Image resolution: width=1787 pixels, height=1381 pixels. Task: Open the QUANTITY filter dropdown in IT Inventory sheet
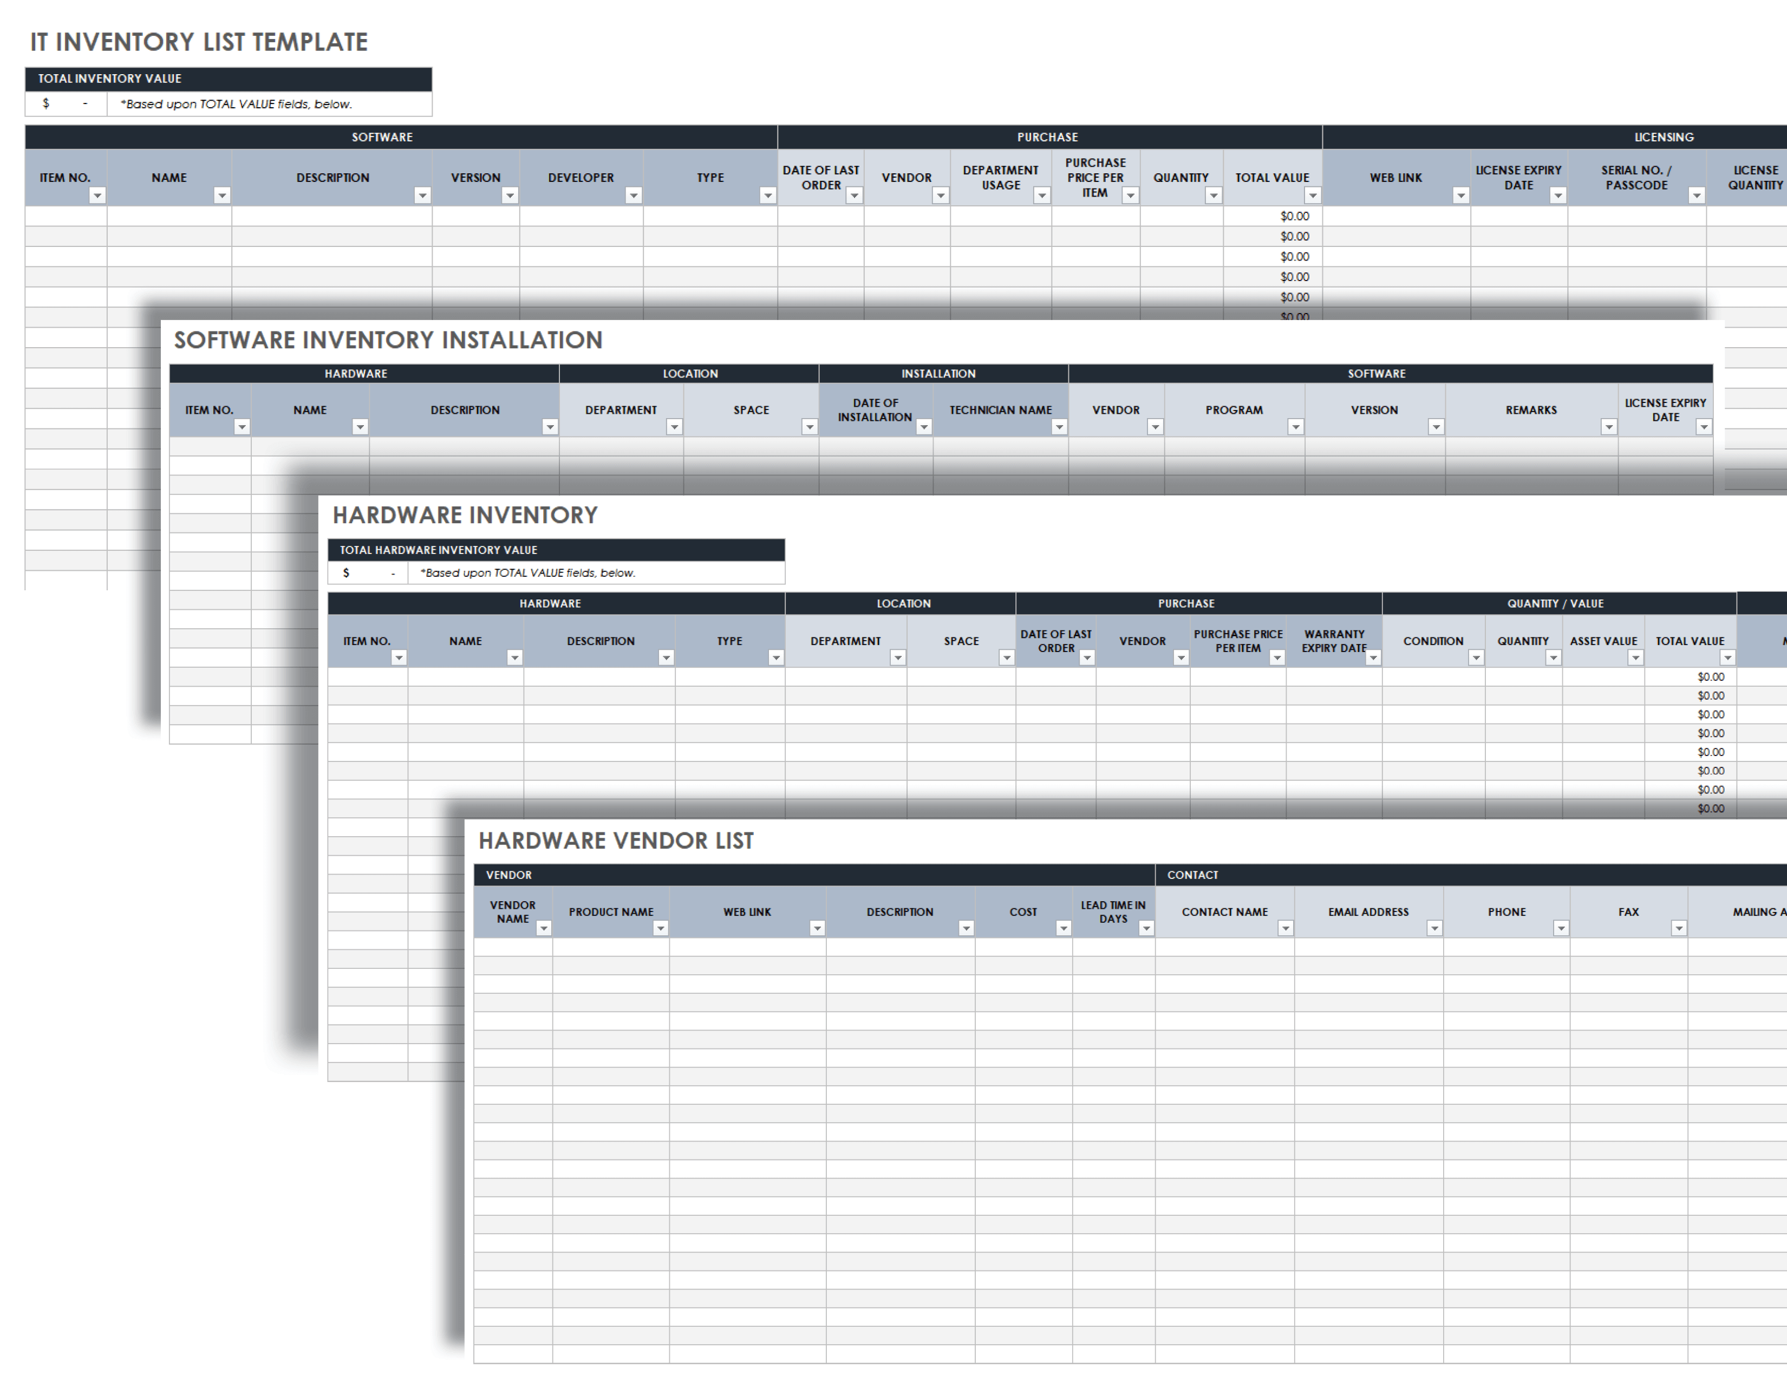pyautogui.click(x=1214, y=196)
